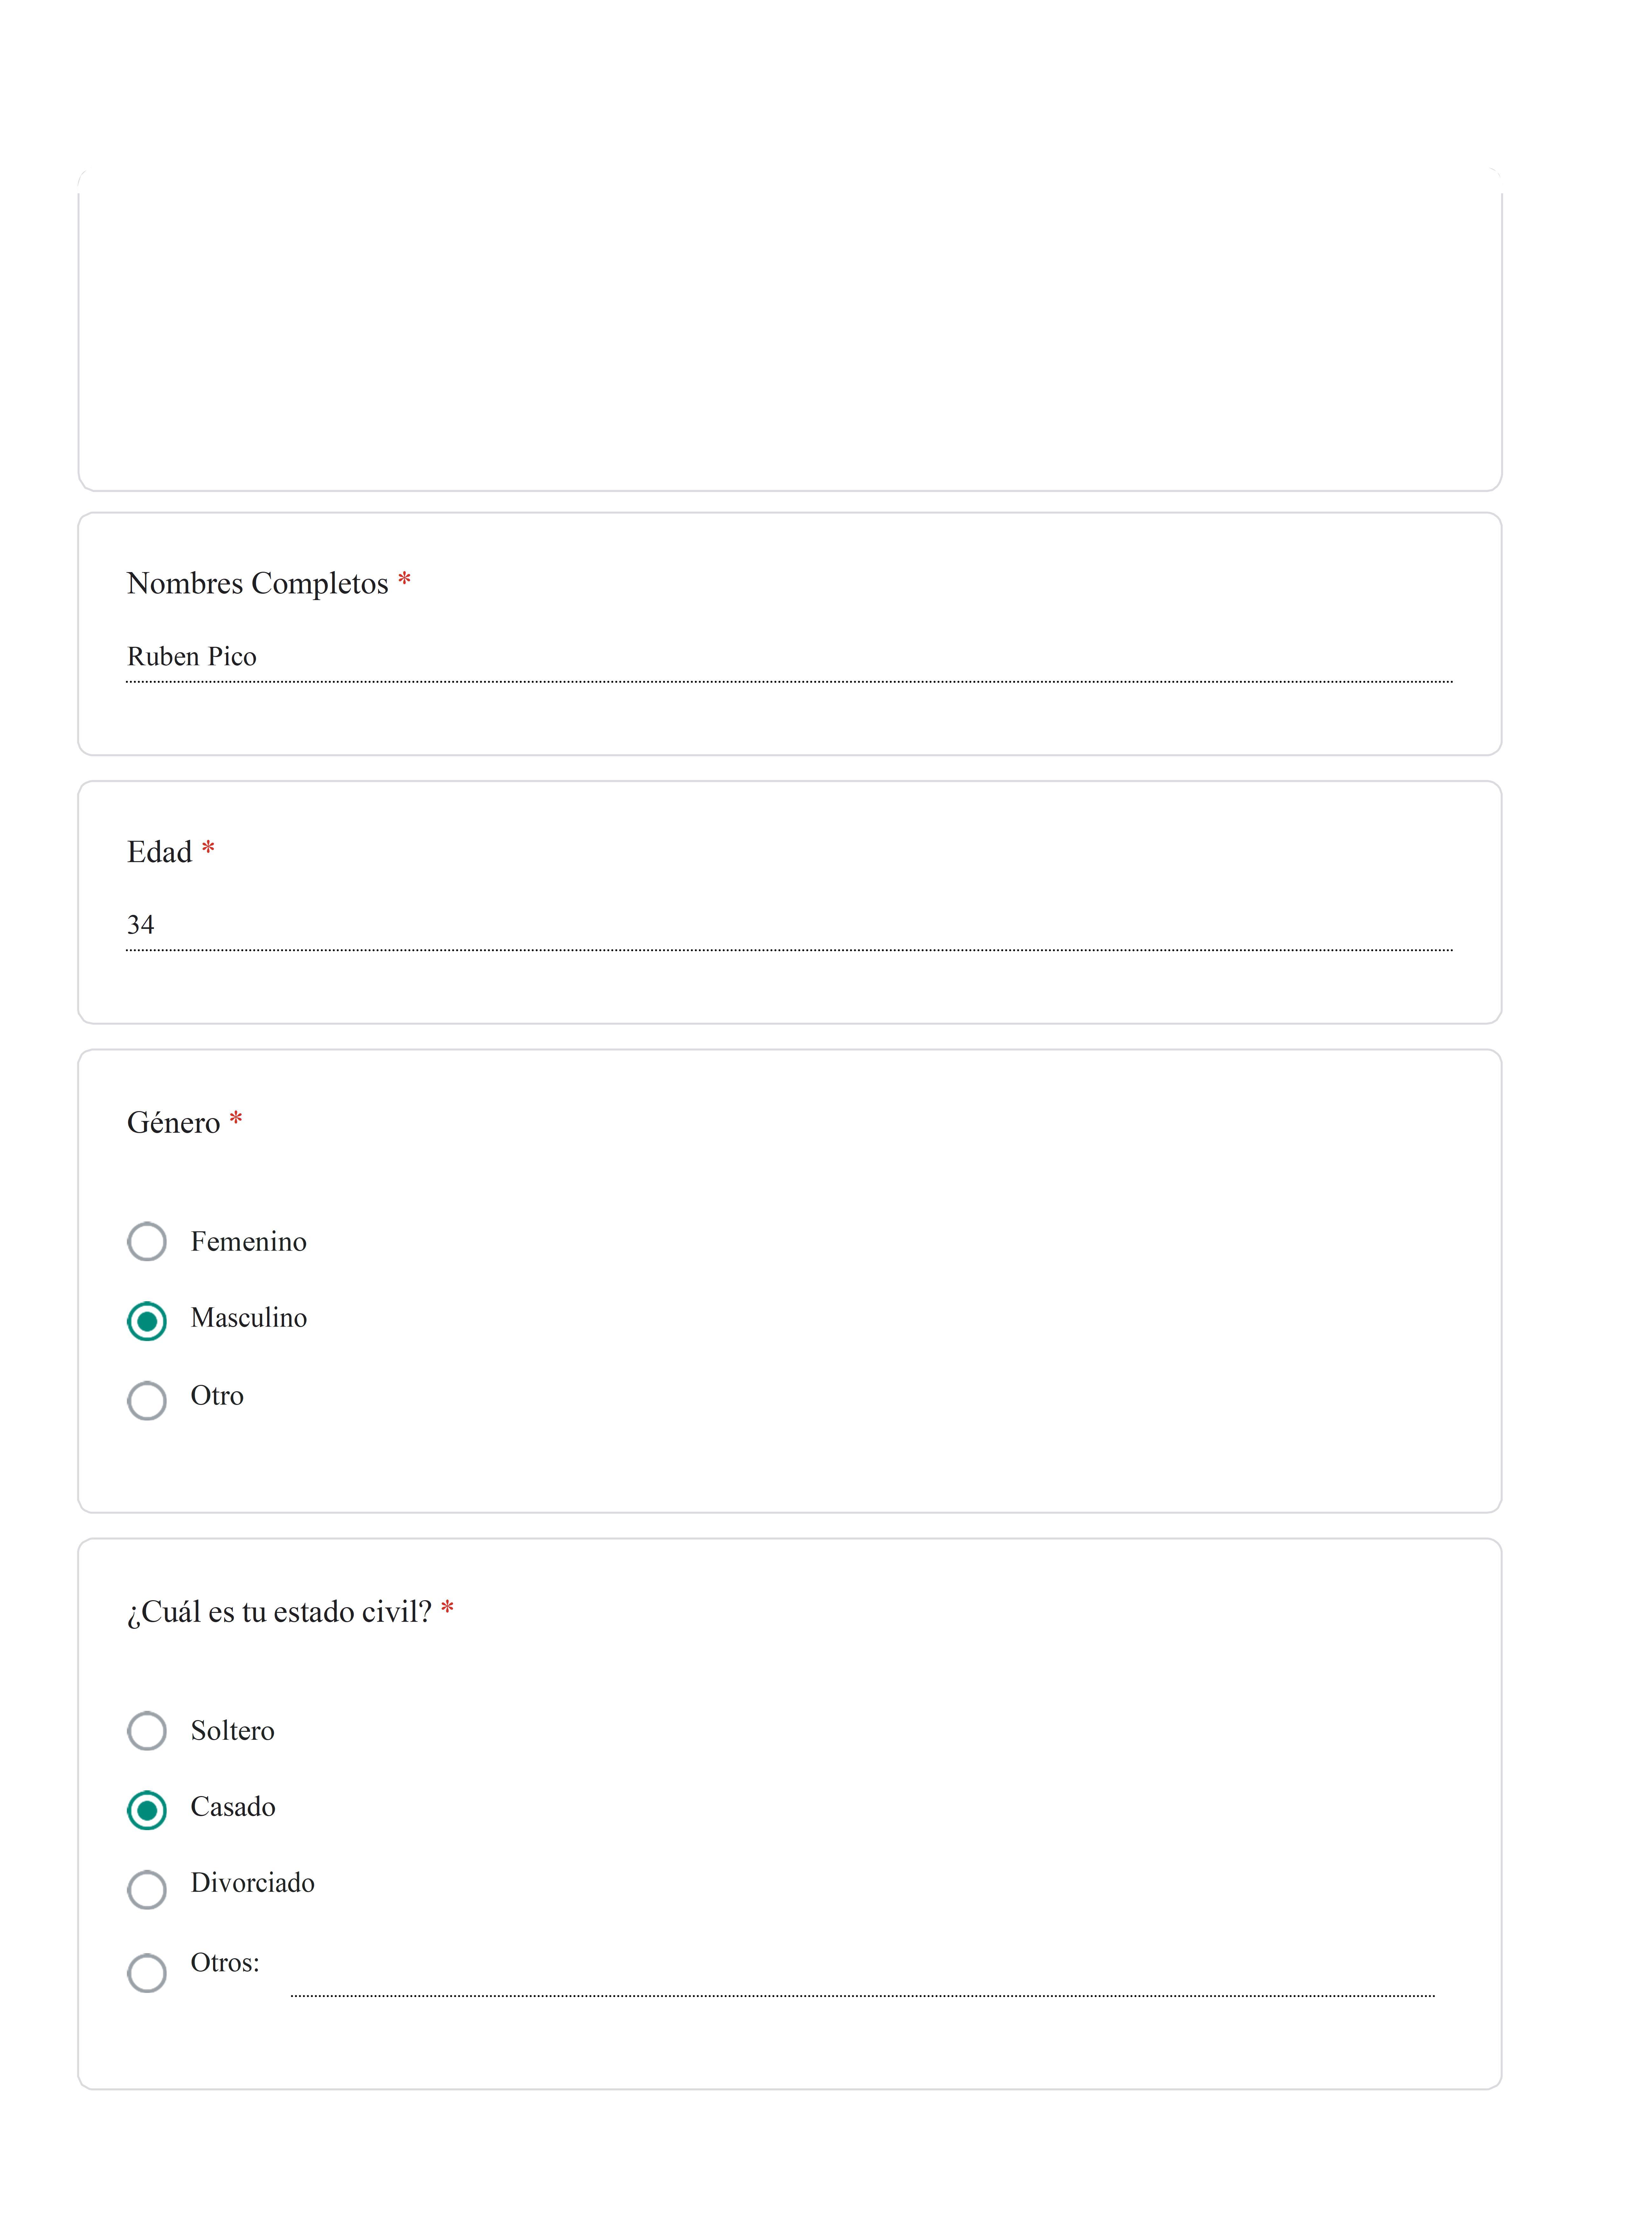The image size is (1652, 2233).
Task: Click the Nombres Completos question title
Action: coord(257,583)
